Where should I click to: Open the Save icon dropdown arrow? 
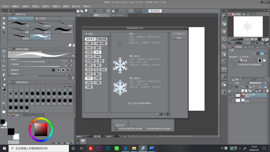pyautogui.click(x=89, y=11)
